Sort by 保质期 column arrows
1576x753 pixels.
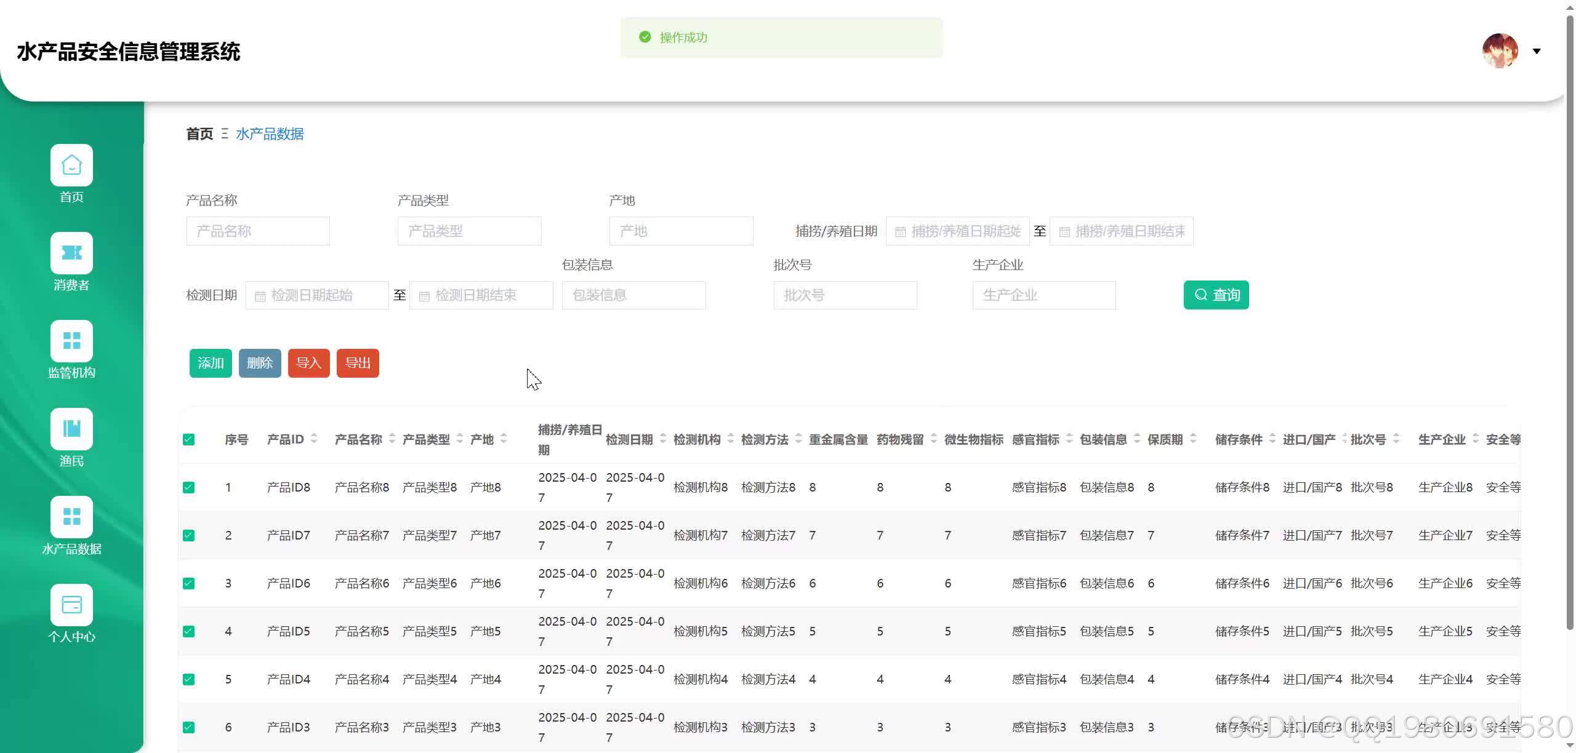coord(1193,439)
